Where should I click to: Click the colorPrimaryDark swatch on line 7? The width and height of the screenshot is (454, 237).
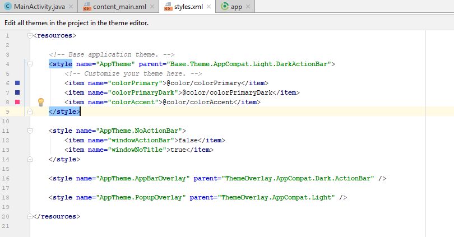(17, 92)
